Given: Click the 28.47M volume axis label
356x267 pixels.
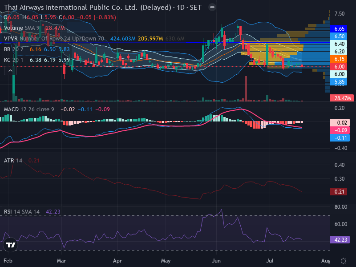Looking at the screenshot, I should (342, 98).
